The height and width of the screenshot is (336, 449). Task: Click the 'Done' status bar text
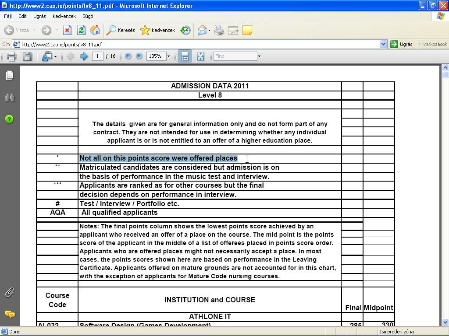(15, 332)
